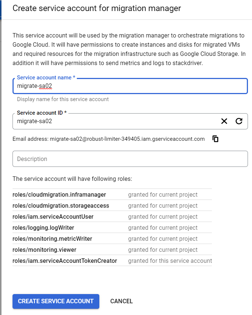Click the roles/monitoring.viewer role entry
Screen dimensions: 252x315
(45, 250)
